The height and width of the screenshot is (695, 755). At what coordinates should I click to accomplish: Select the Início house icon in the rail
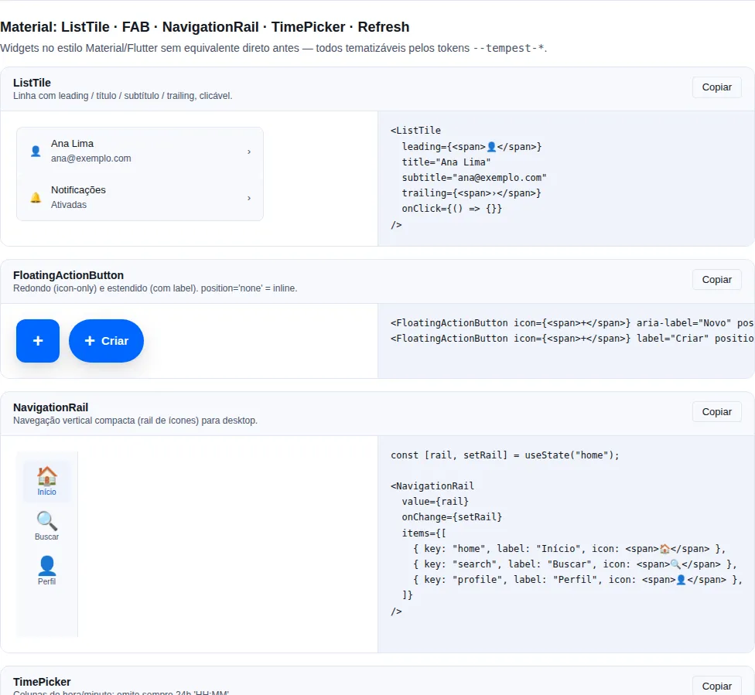(x=46, y=476)
